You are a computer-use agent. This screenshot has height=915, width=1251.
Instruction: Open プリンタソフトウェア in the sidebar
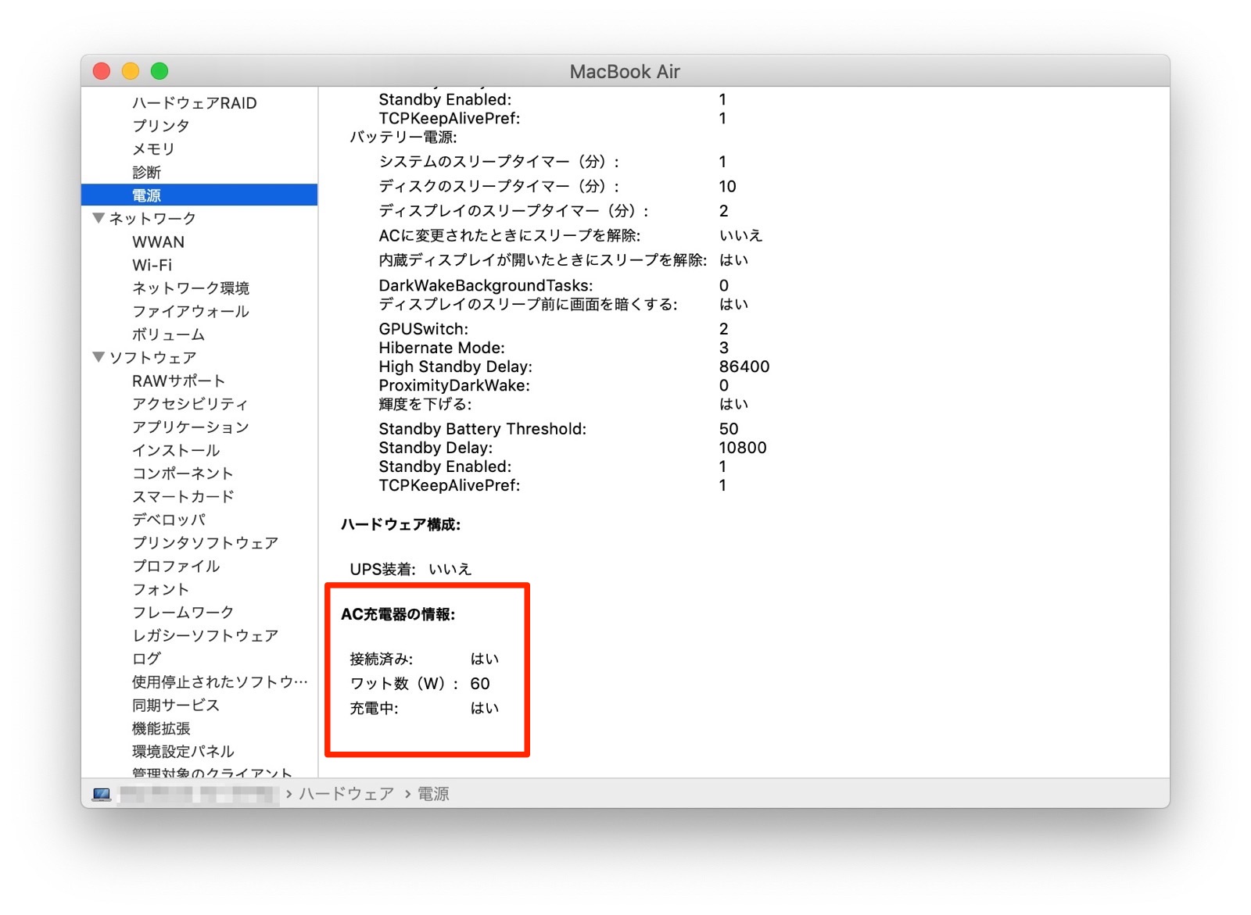click(205, 543)
